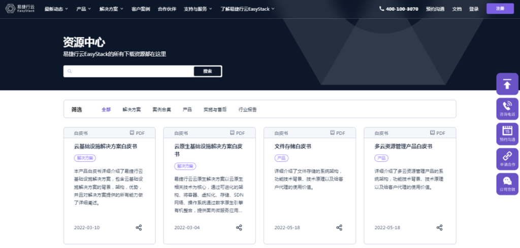520x248 pixels.
Task: Click the 资源中心 heading
Action: (x=84, y=43)
